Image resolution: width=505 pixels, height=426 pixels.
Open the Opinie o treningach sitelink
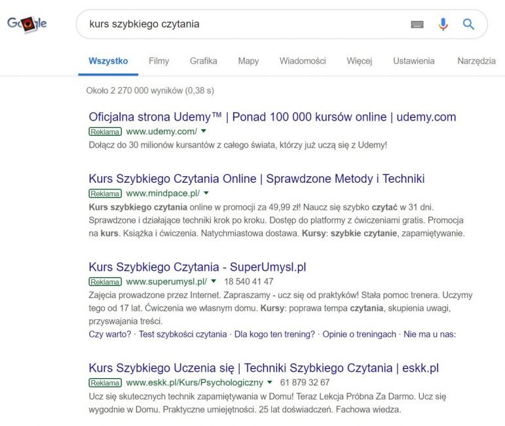tap(360, 334)
